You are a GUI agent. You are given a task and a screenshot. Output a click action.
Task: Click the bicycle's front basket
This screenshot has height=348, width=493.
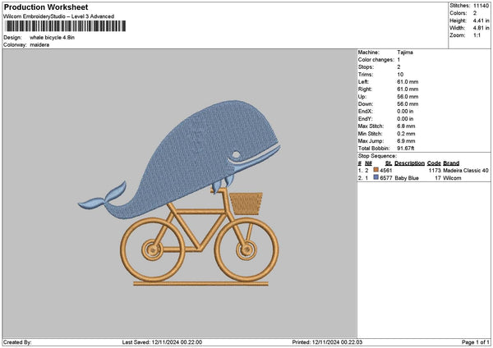(x=246, y=203)
